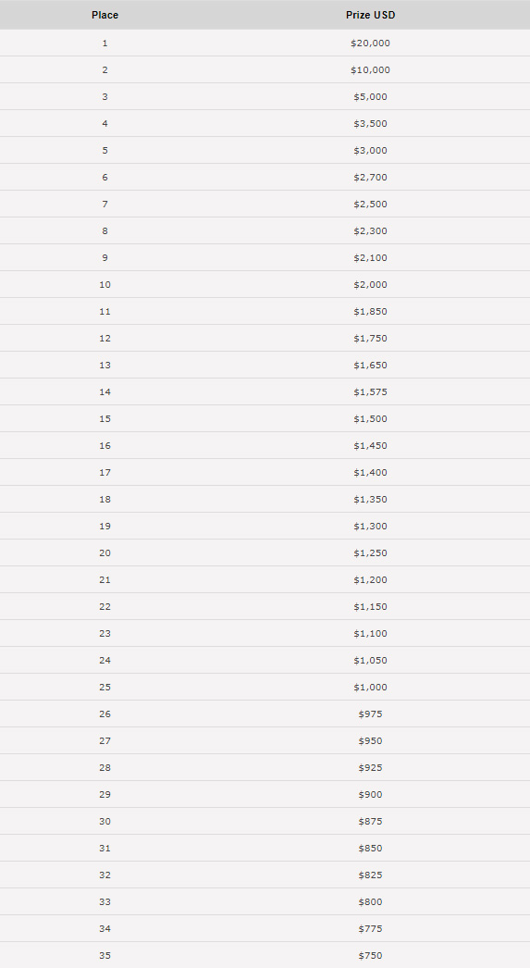The image size is (530, 968).
Task: Click place number 23 cell
Action: pos(105,633)
